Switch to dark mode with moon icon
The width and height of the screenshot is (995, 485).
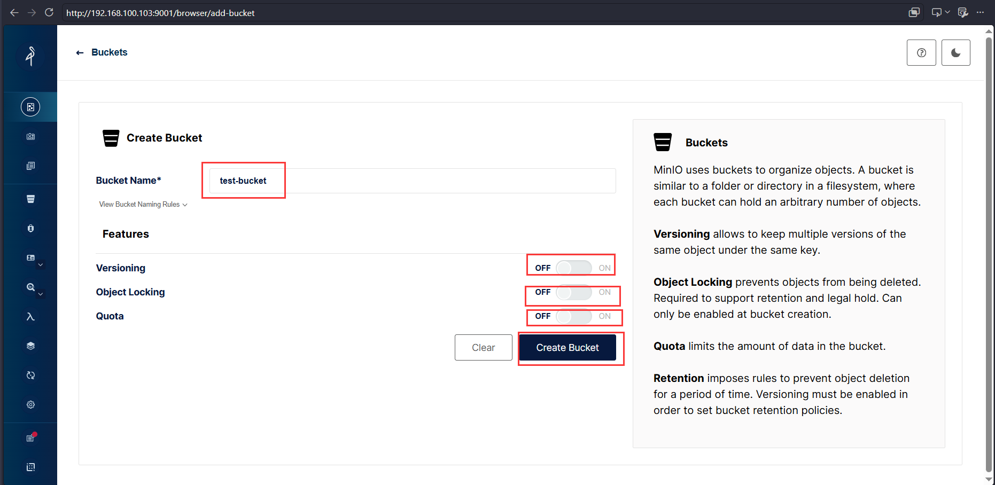click(956, 53)
